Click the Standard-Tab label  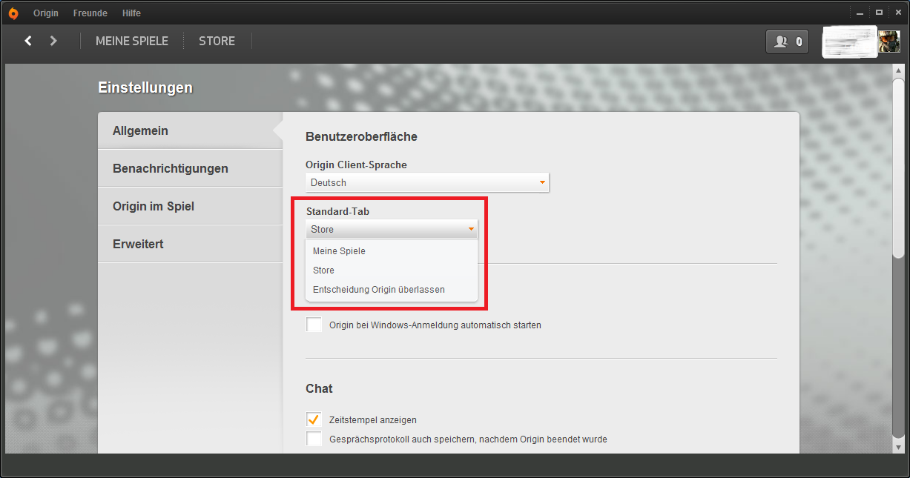click(x=337, y=211)
